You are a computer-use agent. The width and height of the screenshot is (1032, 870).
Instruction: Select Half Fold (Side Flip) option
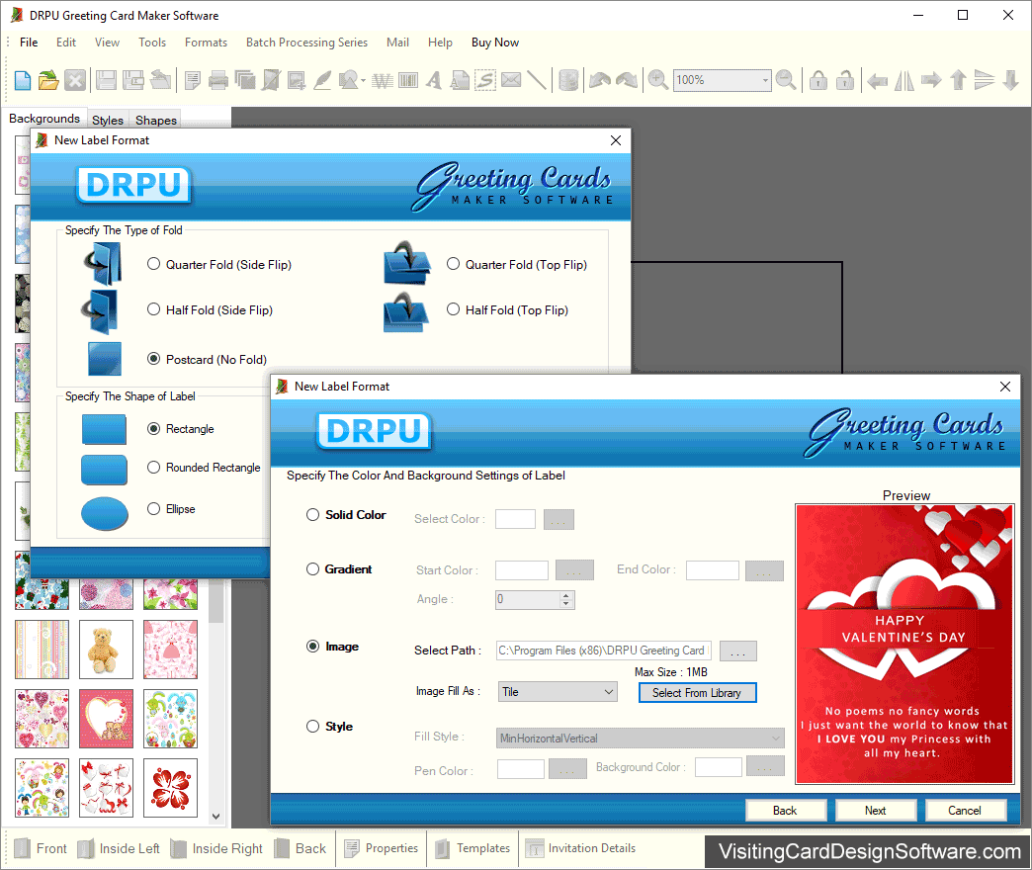tap(154, 309)
